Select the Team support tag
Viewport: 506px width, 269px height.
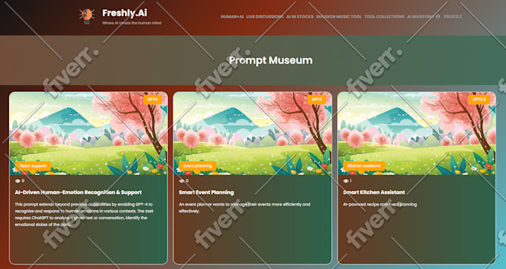point(33,166)
